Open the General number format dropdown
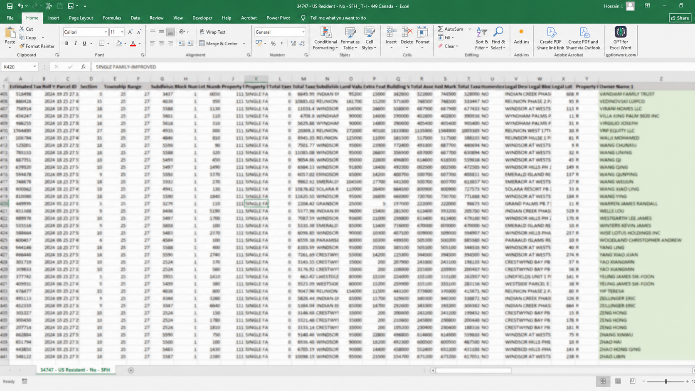695x391 pixels. tap(303, 32)
